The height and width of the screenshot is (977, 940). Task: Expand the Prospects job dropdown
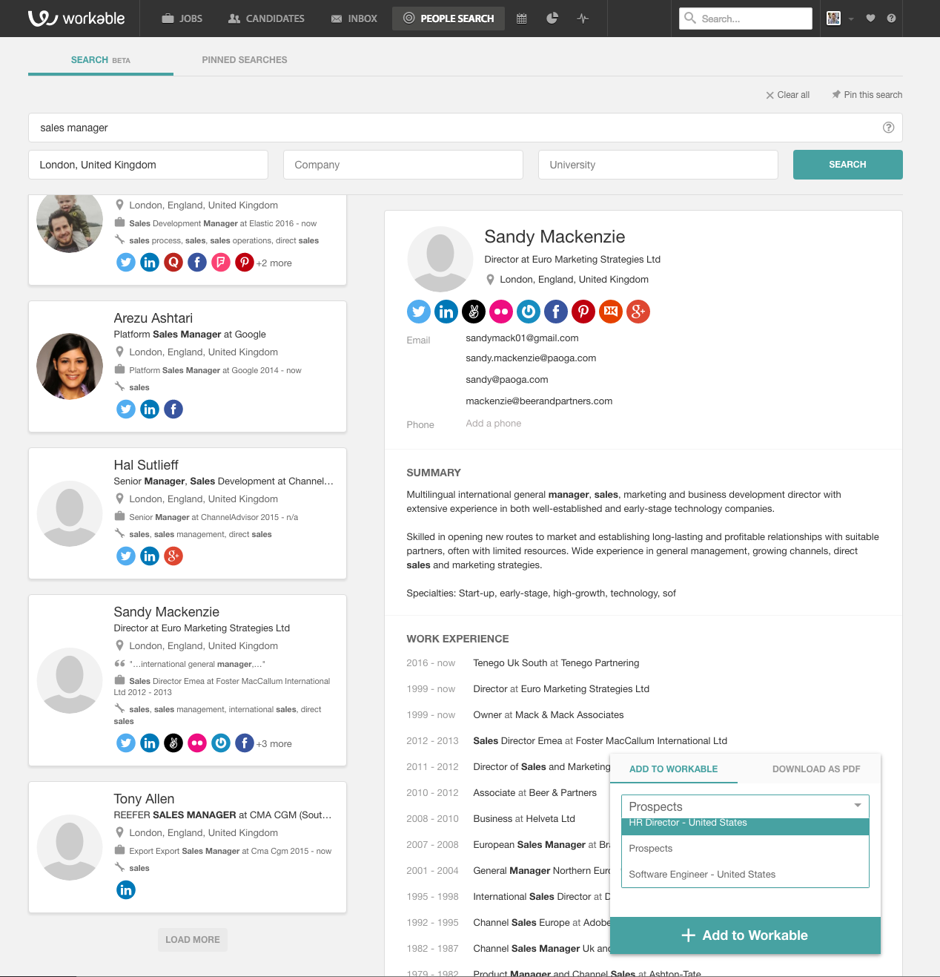click(744, 806)
